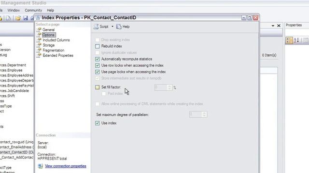Open View connection properties link
The image size is (309, 173).
[66, 166]
